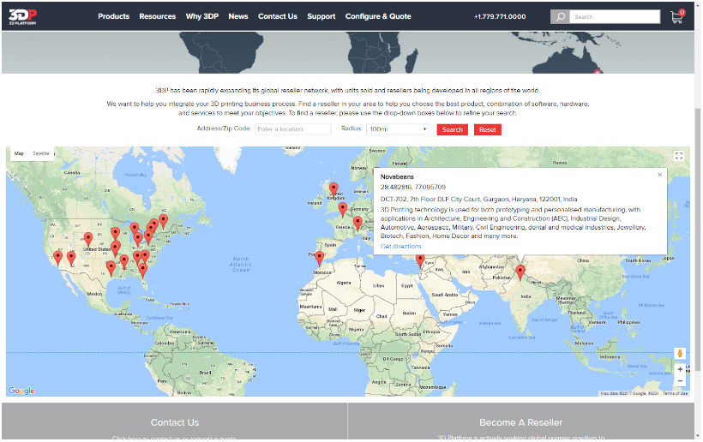Open the Products menu
703x442 pixels.
tap(113, 16)
